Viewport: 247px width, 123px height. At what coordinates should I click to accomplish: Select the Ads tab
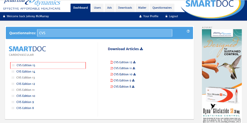(110, 8)
